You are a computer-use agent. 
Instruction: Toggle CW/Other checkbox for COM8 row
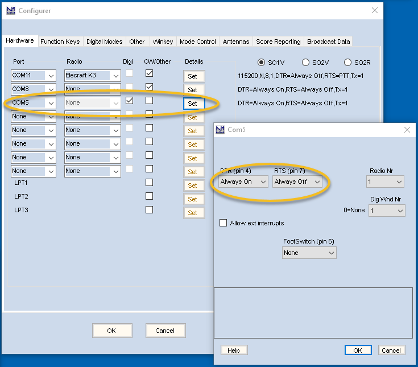[x=149, y=86]
